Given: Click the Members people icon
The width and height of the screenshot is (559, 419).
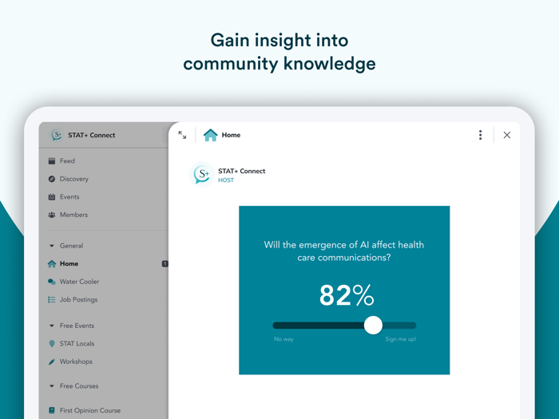Looking at the screenshot, I should pos(52,215).
